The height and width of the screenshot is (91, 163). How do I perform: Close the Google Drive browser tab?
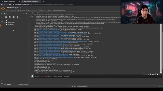click(20, 2)
